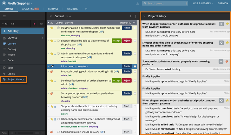
Task: Select checkbox for Initial demo to investors
Action: coord(135,67)
